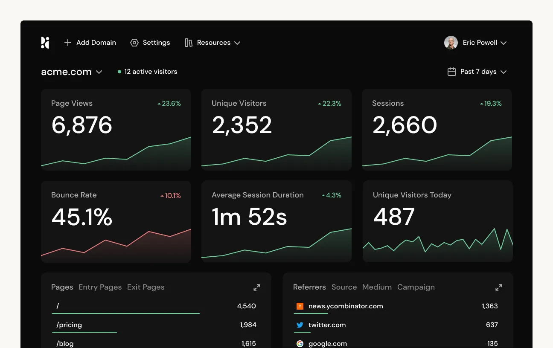
Task: Click Eric Powell's profile avatar
Action: (451, 43)
